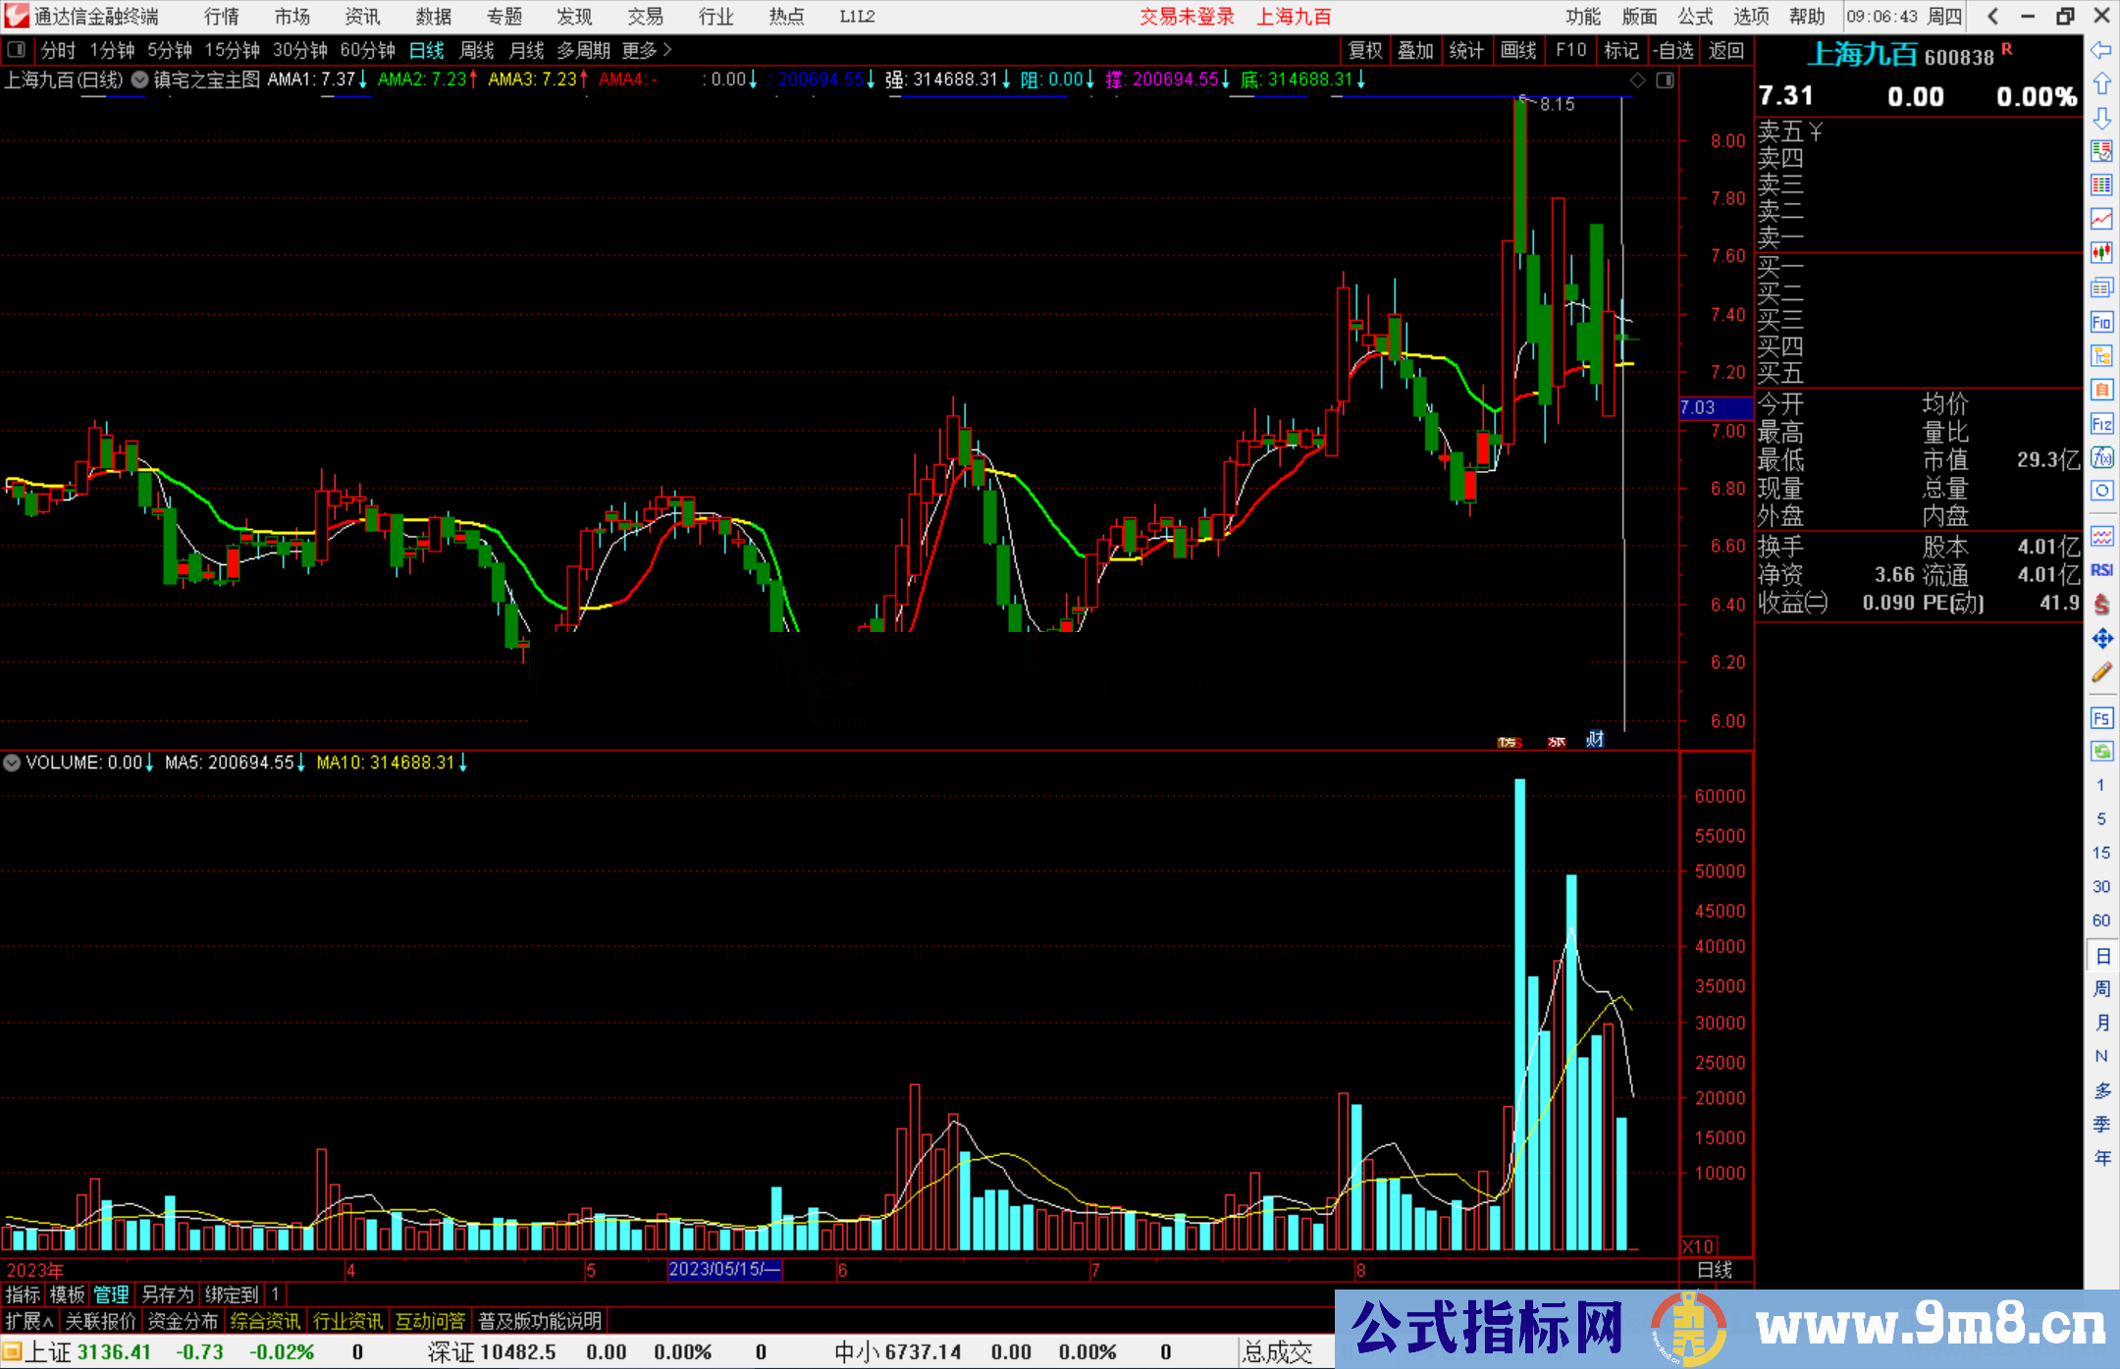Open the f(x) formula manager icon
The width and height of the screenshot is (2120, 1369).
point(2101,457)
